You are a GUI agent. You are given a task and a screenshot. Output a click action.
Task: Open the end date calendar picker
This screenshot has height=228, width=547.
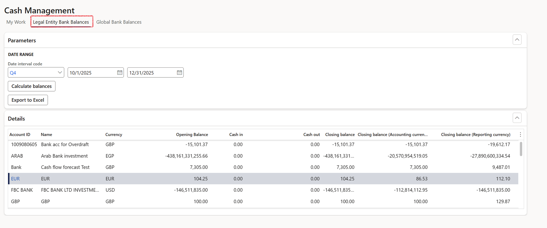click(180, 73)
